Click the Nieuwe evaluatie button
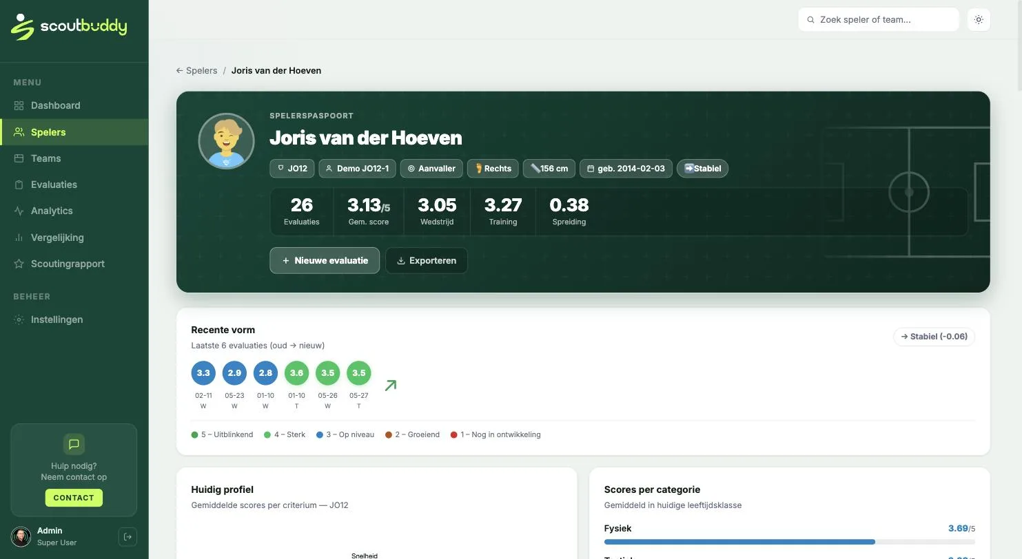The width and height of the screenshot is (1022, 559). click(x=325, y=261)
